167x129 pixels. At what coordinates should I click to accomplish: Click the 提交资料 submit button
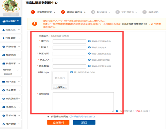(58, 122)
